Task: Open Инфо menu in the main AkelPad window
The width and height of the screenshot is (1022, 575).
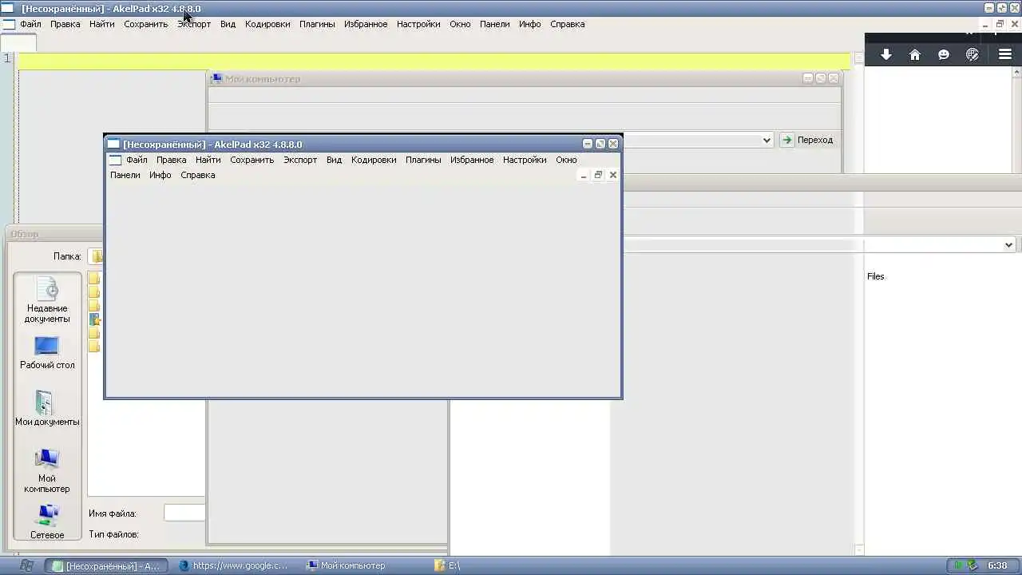Action: [530, 24]
